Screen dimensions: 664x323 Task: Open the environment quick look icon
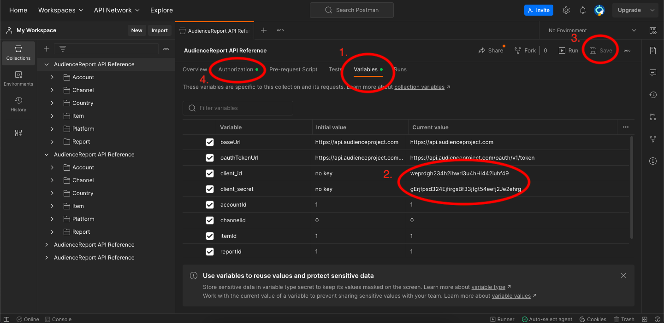pyautogui.click(x=653, y=30)
